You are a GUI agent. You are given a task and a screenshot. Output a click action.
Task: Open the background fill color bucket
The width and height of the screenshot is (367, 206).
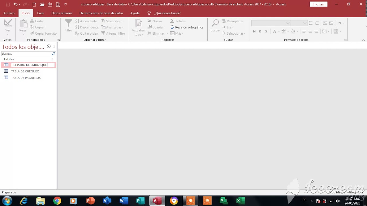coord(293,31)
